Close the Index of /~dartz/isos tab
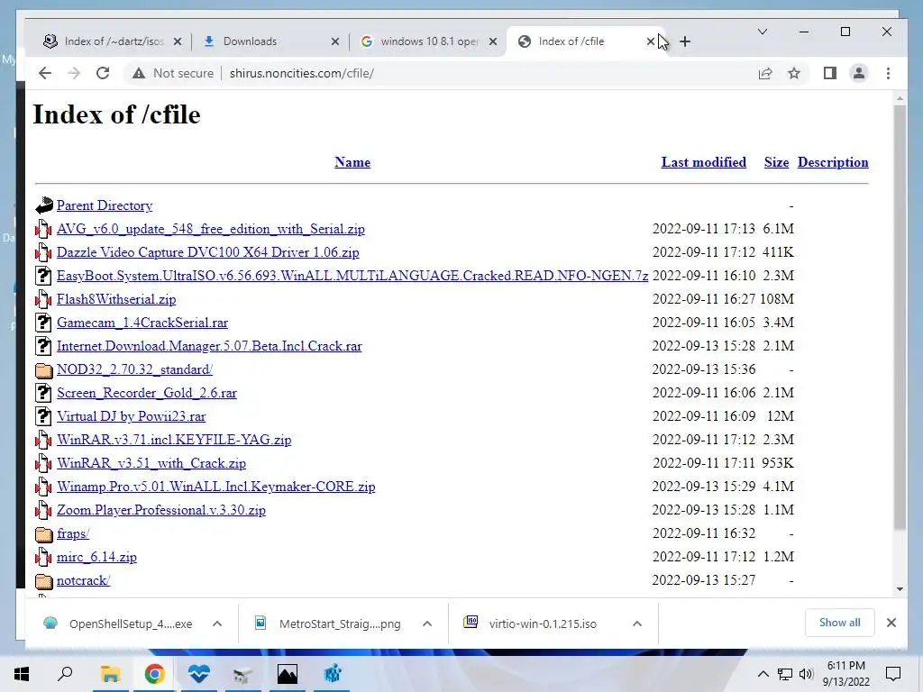The height and width of the screenshot is (692, 923). (x=178, y=41)
